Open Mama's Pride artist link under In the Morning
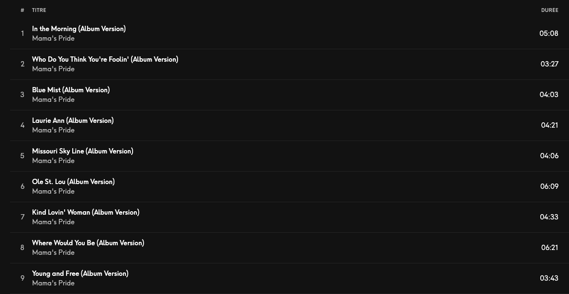The width and height of the screenshot is (569, 294). click(x=53, y=38)
